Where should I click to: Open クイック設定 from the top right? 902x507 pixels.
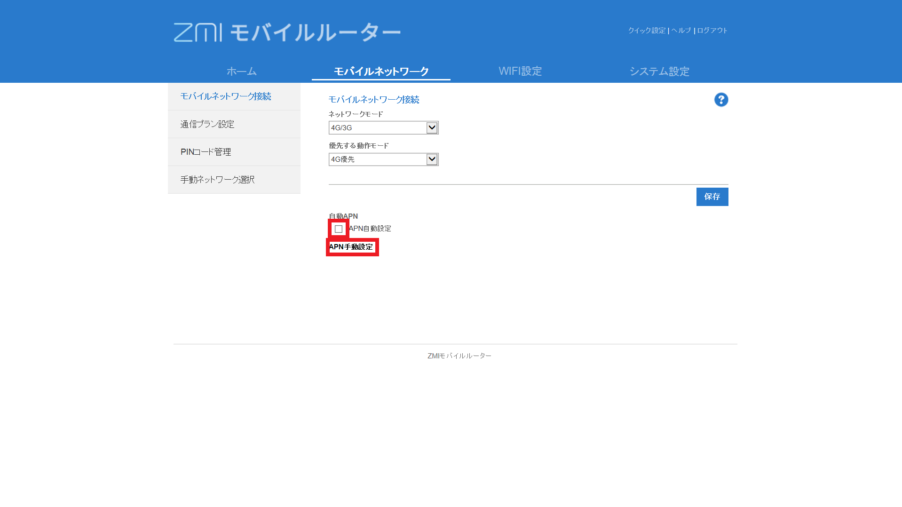coord(647,30)
